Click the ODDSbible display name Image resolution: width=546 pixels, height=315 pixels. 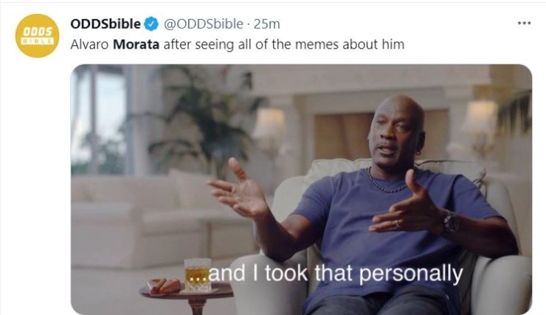[x=106, y=24]
